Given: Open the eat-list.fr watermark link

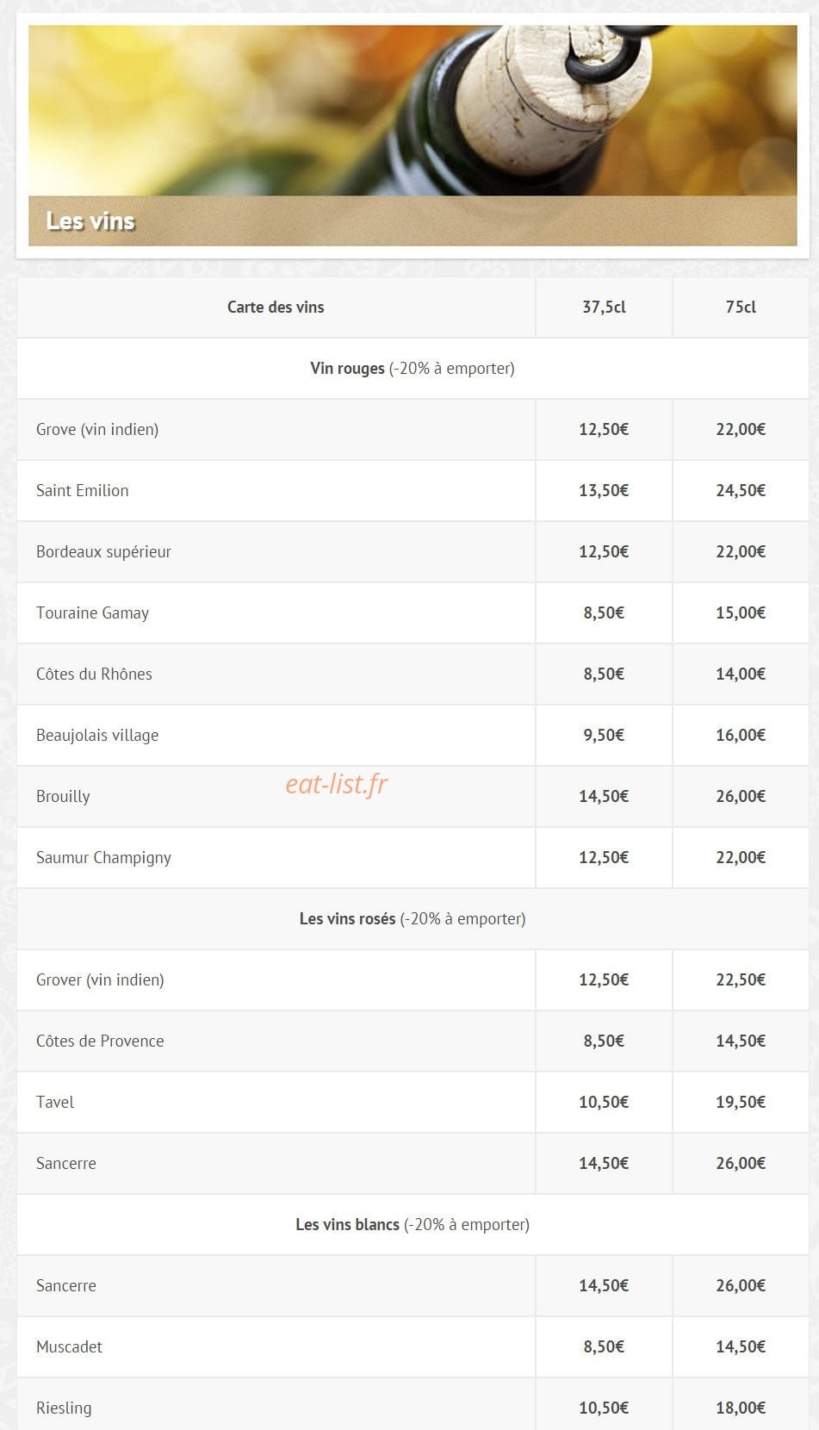Looking at the screenshot, I should (x=337, y=784).
